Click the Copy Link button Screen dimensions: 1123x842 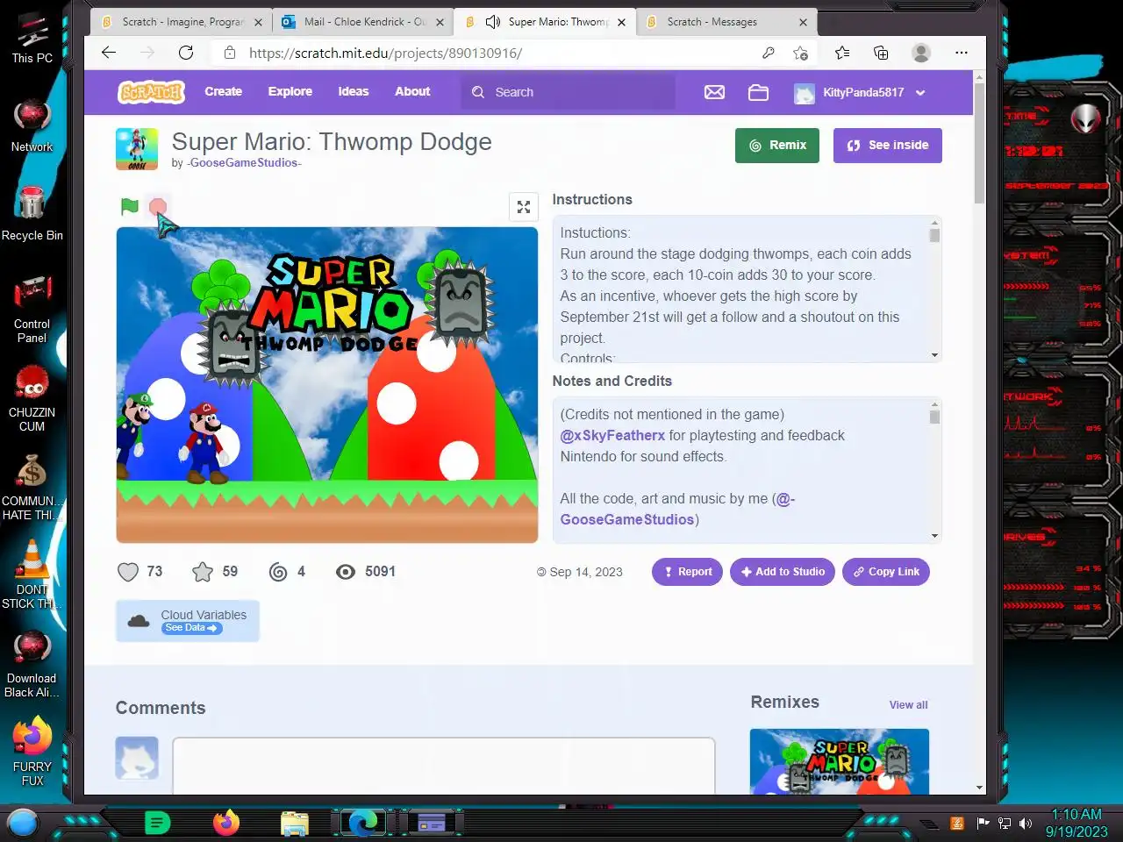pyautogui.click(x=886, y=572)
